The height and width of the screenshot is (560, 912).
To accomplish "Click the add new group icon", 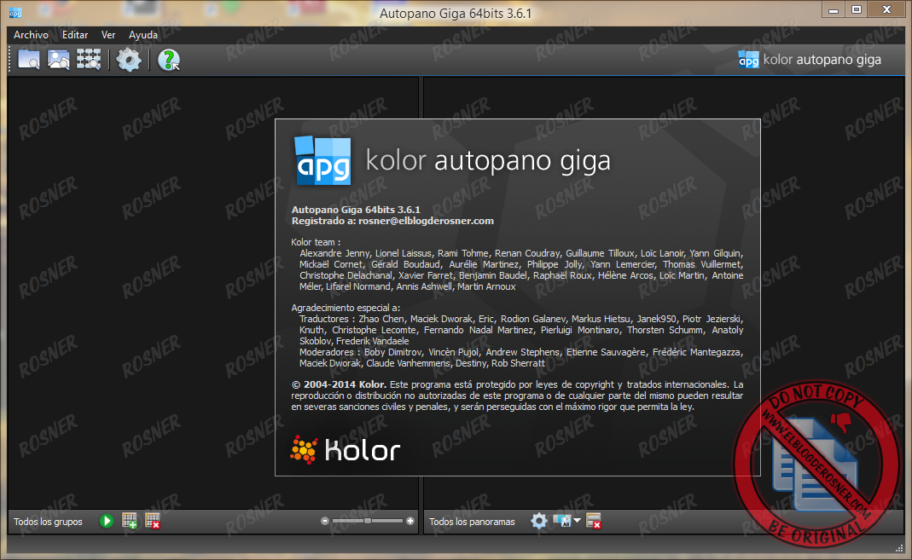I will coord(129,521).
